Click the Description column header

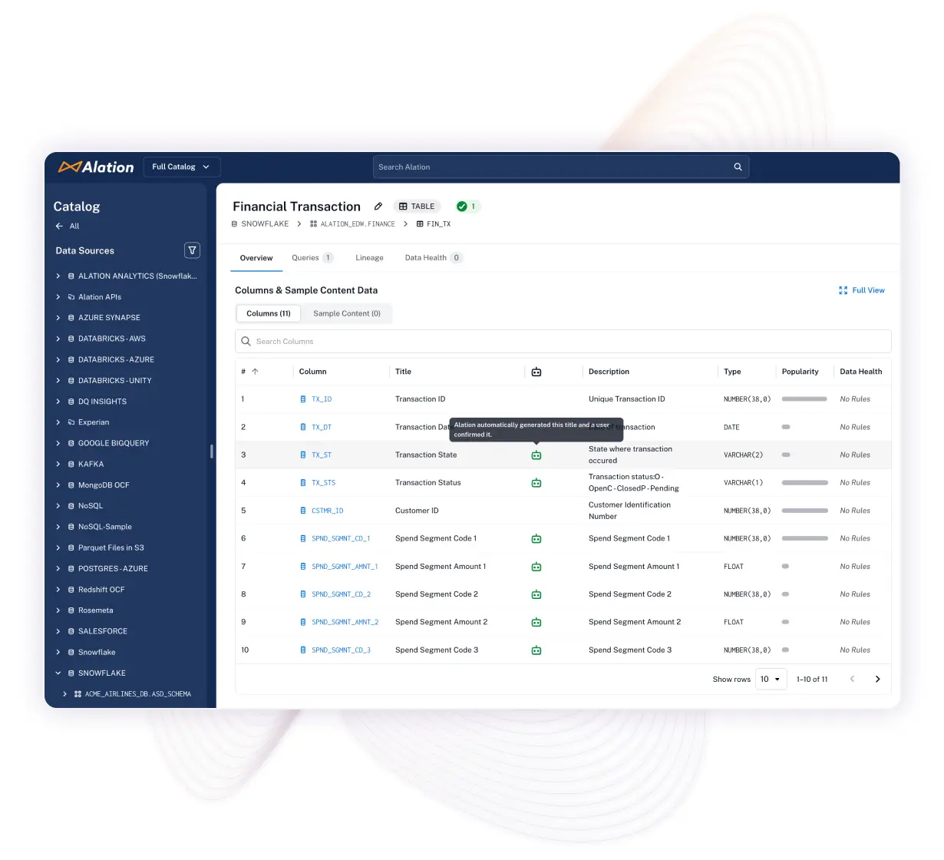pos(609,372)
